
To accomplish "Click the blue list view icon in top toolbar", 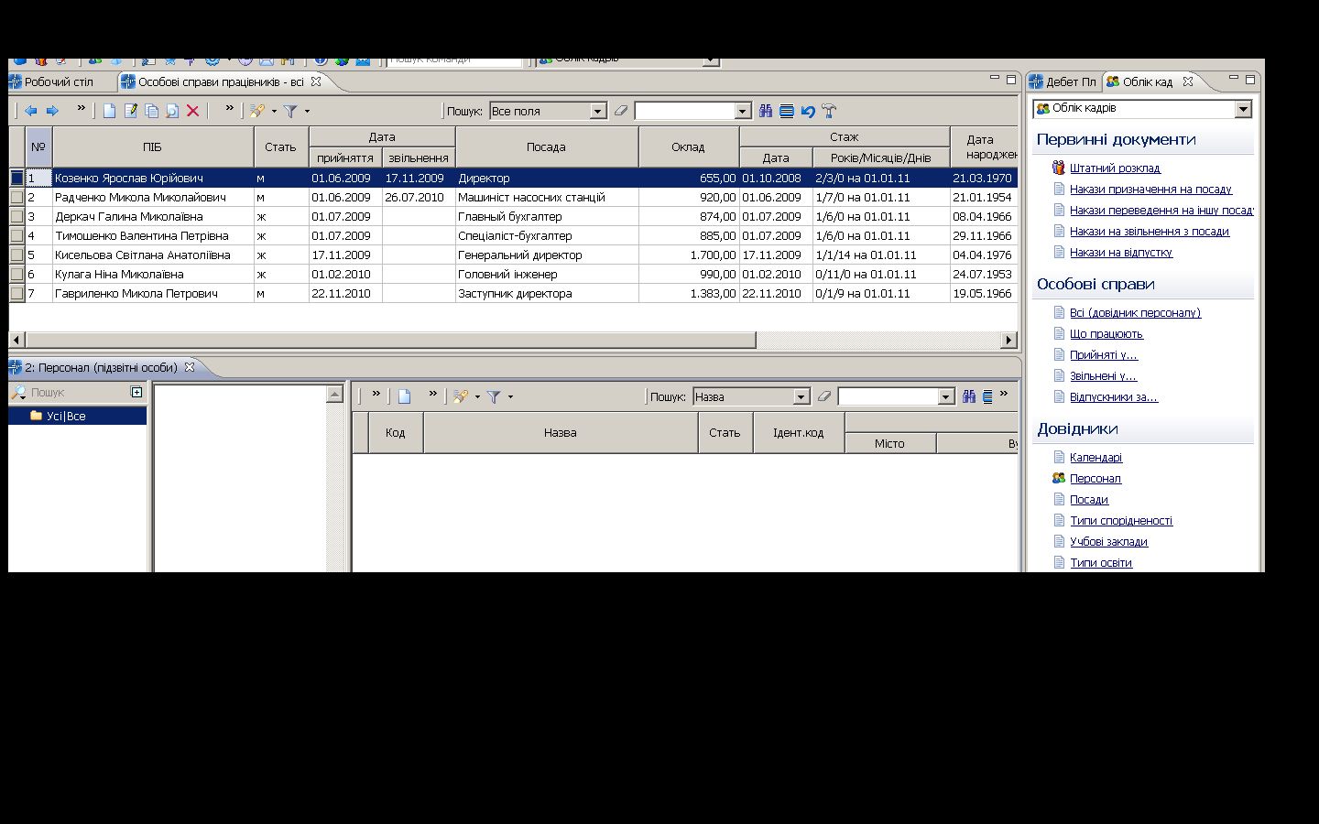I will coord(787,111).
